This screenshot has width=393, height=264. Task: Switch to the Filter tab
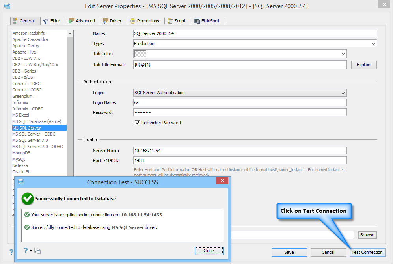pos(52,21)
